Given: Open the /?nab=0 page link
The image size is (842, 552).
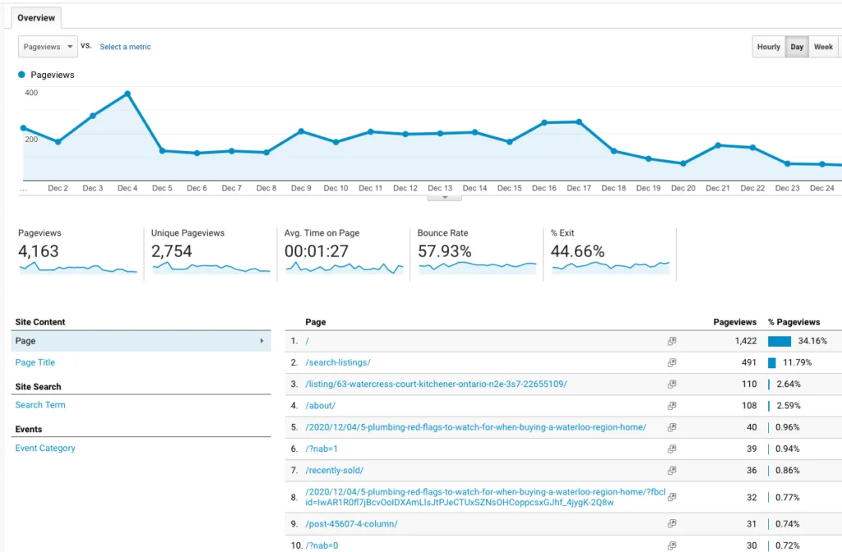Looking at the screenshot, I should [322, 545].
